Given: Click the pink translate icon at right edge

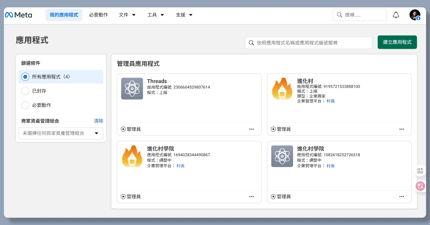Looking at the screenshot, I should 420,186.
